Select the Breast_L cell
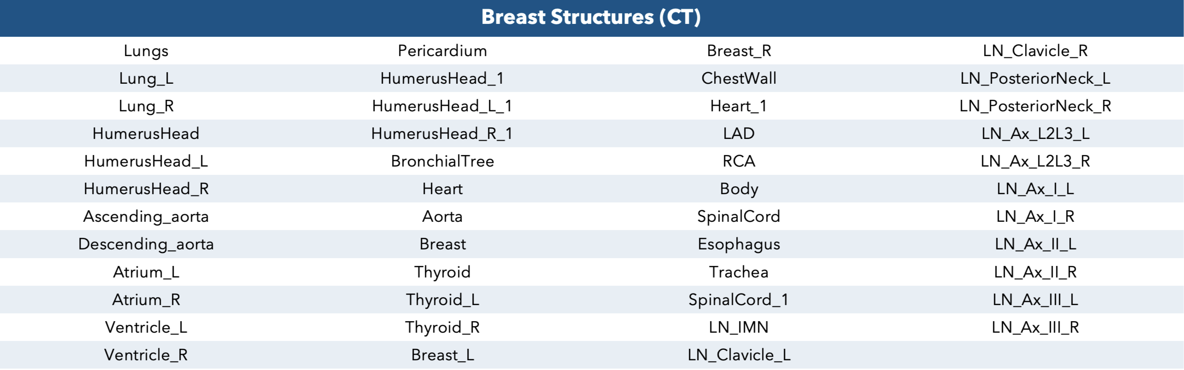Screen dimensions: 1184x370 pyautogui.click(x=442, y=355)
